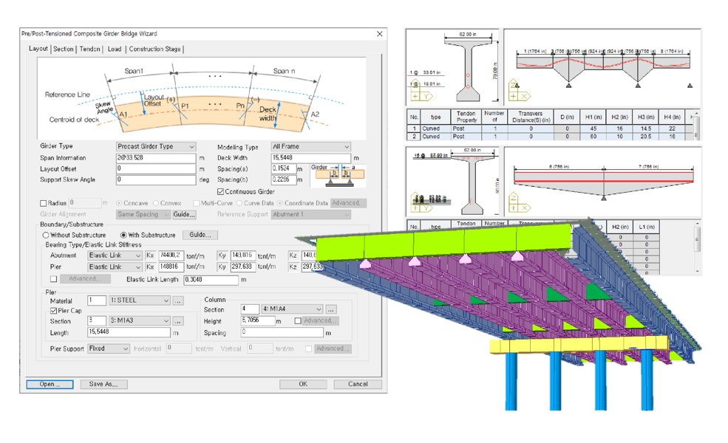Browse pier materials with the ellipsis button
Viewport: 728px width, 443px height.
(178, 301)
